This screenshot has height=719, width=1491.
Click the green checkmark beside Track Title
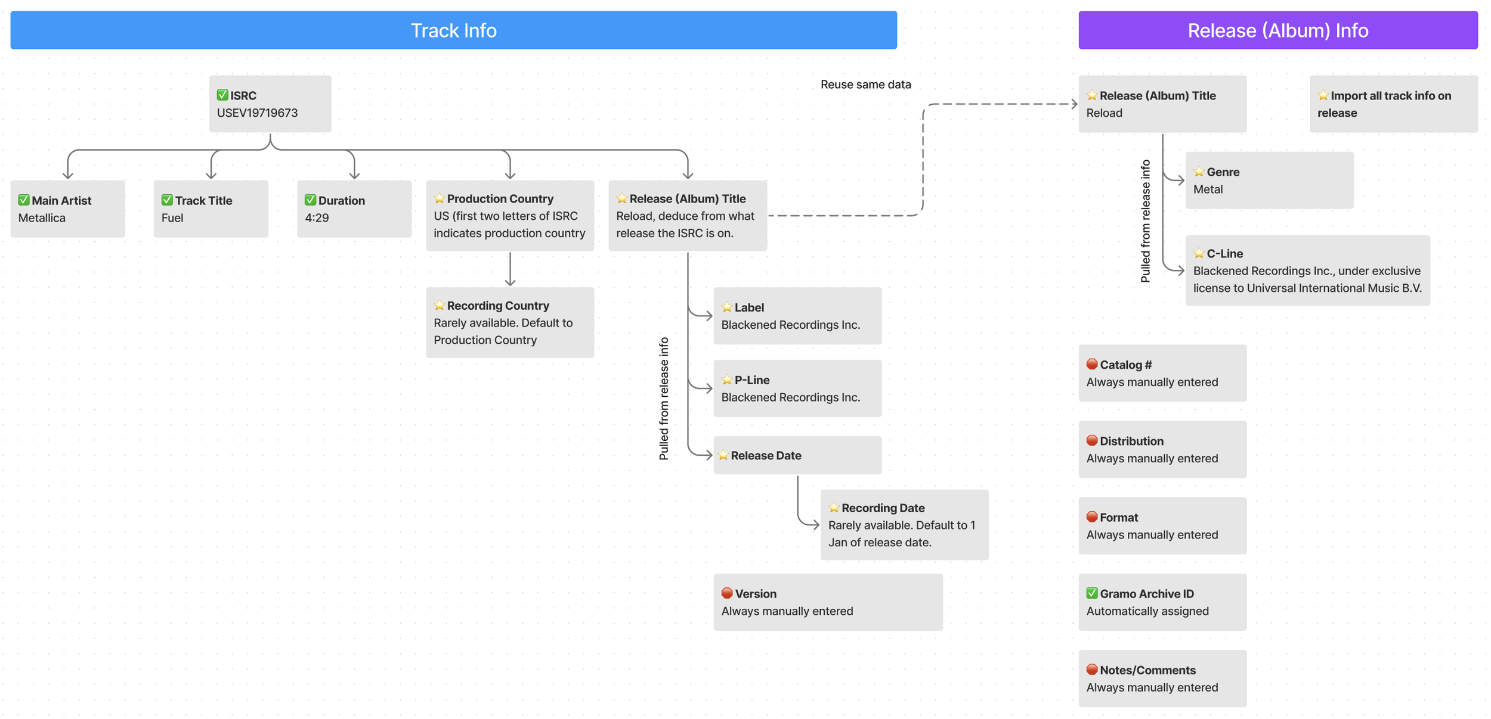point(167,200)
